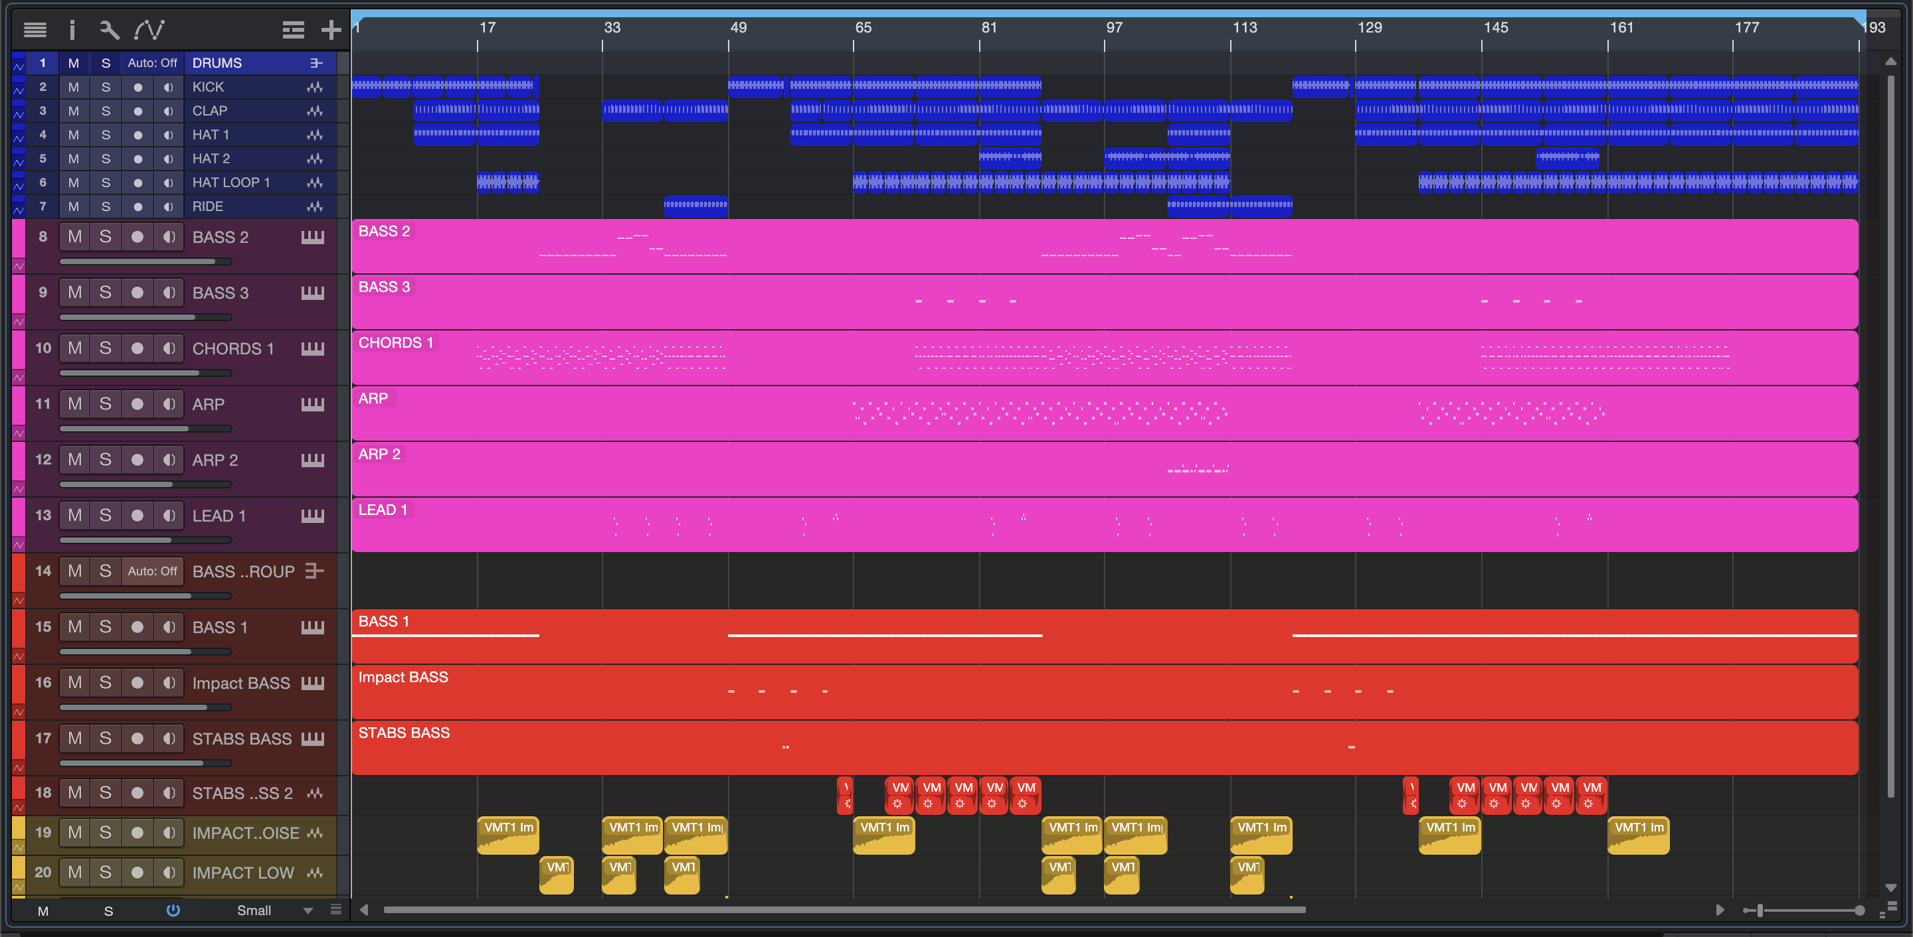This screenshot has width=1913, height=937.
Task: Arm record on the CHORDS 1 track
Action: click(x=137, y=348)
